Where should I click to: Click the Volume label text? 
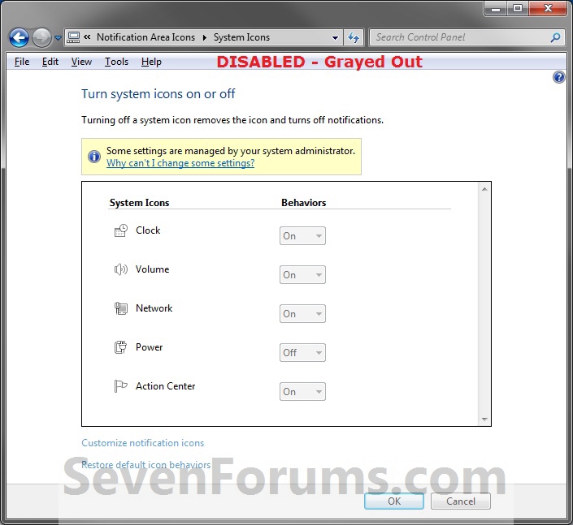point(152,269)
